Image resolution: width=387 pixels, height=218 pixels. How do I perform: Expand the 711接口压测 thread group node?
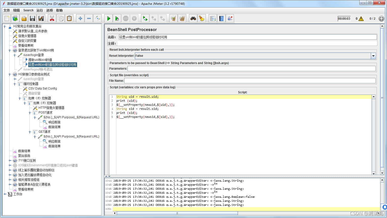point(10,160)
